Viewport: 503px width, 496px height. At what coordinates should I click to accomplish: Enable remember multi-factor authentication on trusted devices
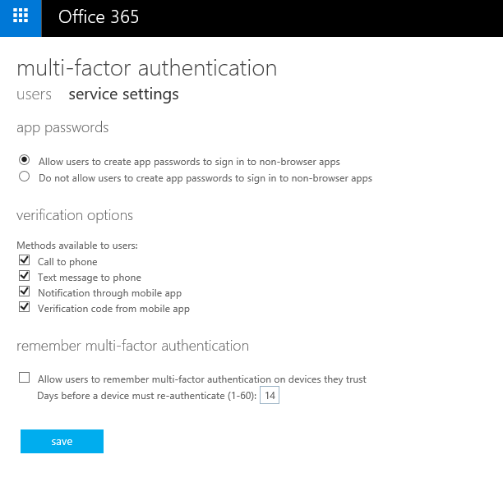[x=25, y=378]
